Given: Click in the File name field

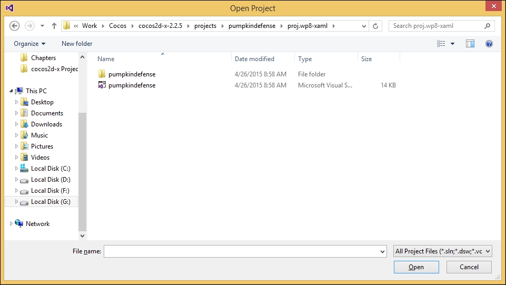Looking at the screenshot, I should point(241,251).
